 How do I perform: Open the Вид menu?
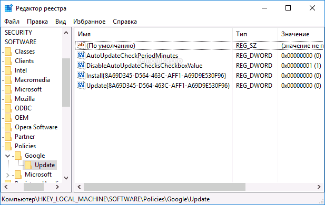[61, 22]
